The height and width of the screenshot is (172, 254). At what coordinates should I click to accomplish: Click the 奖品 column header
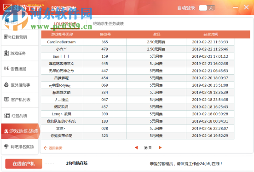tap(156, 35)
